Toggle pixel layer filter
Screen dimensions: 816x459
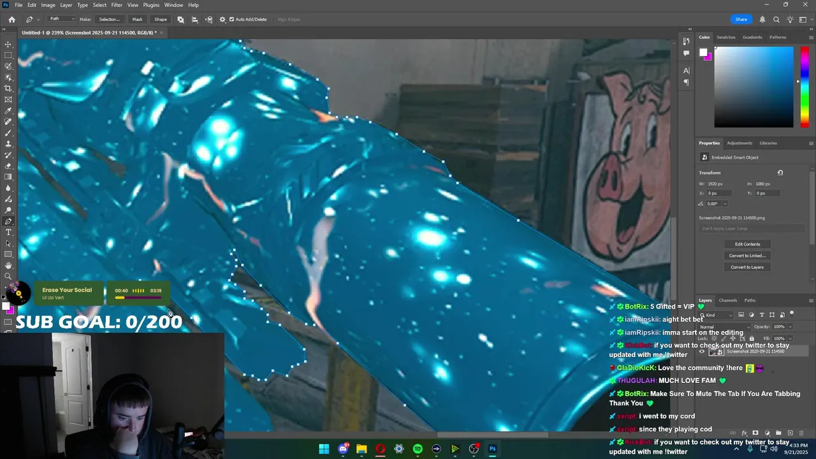[741, 315]
